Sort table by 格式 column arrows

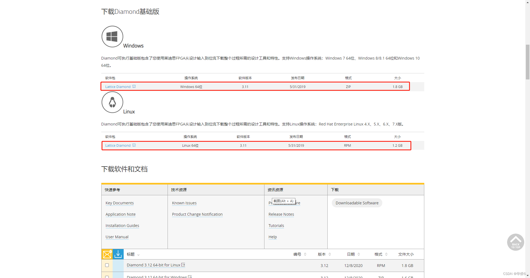(386, 254)
